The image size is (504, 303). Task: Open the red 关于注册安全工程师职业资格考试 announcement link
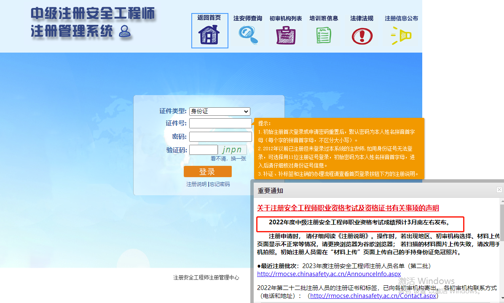coord(348,208)
